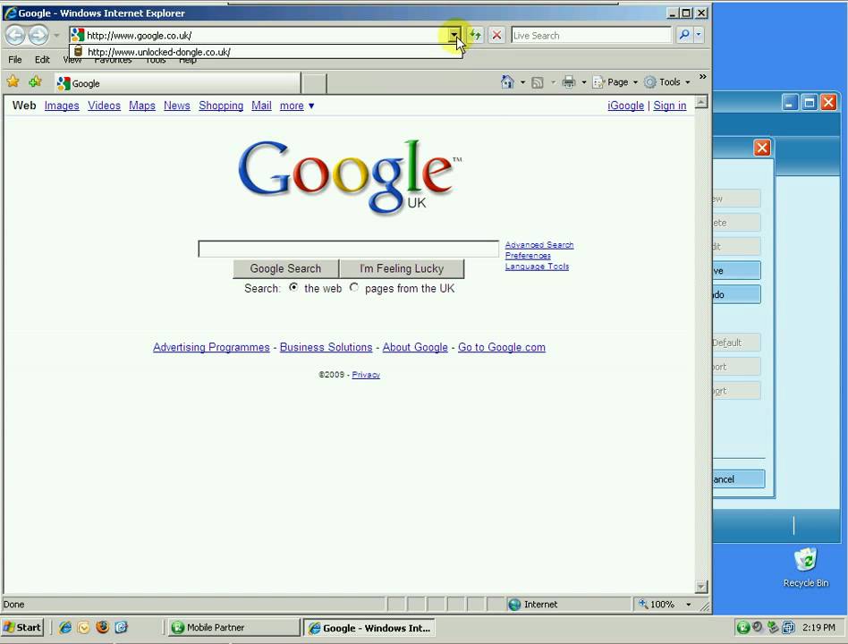Open the recent pages dropdown beside Forward
The height and width of the screenshot is (644, 848).
coord(56,36)
